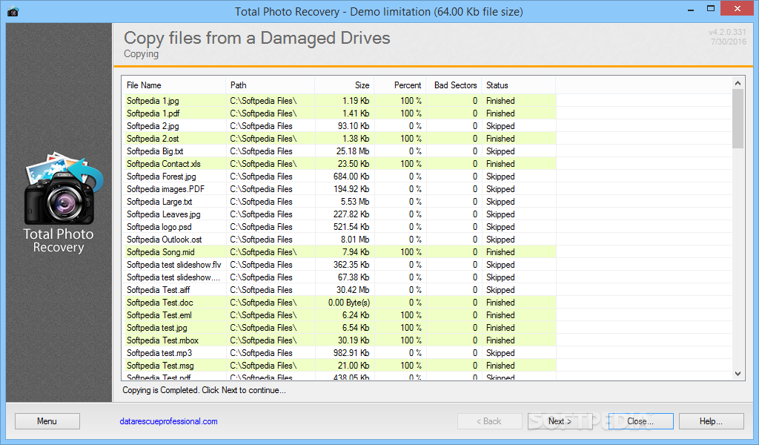Click the Close... button
Screen dimensions: 759x445
point(640,421)
